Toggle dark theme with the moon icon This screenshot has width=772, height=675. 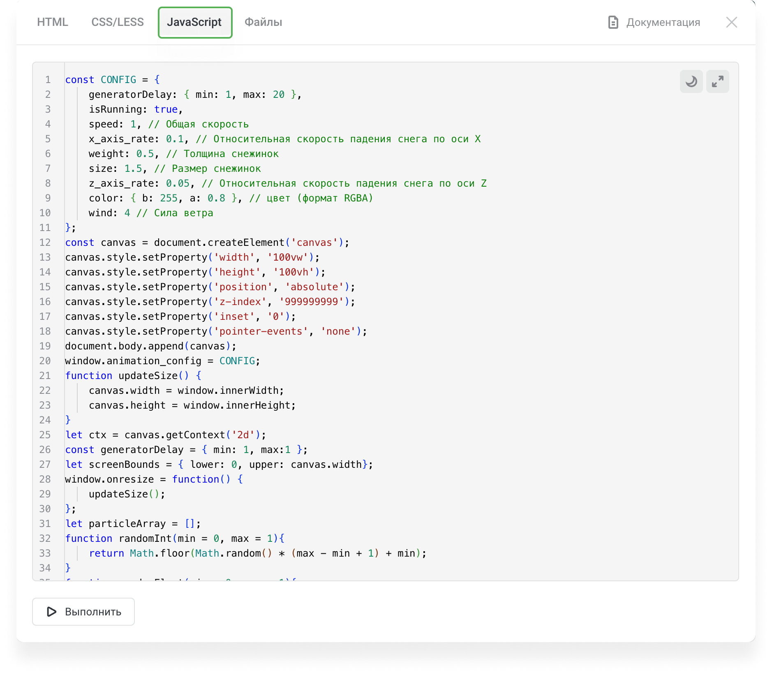coord(691,81)
